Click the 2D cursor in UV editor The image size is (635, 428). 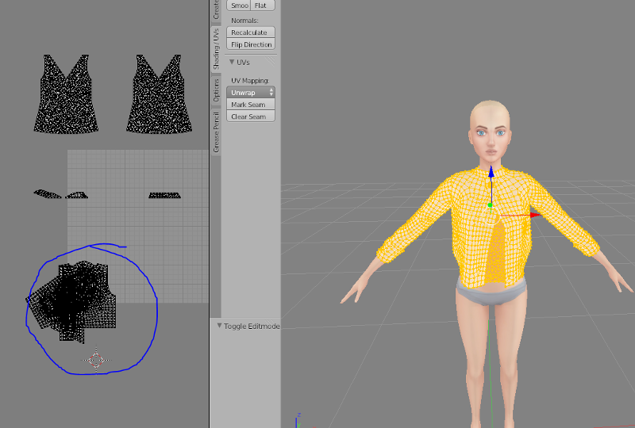96,360
